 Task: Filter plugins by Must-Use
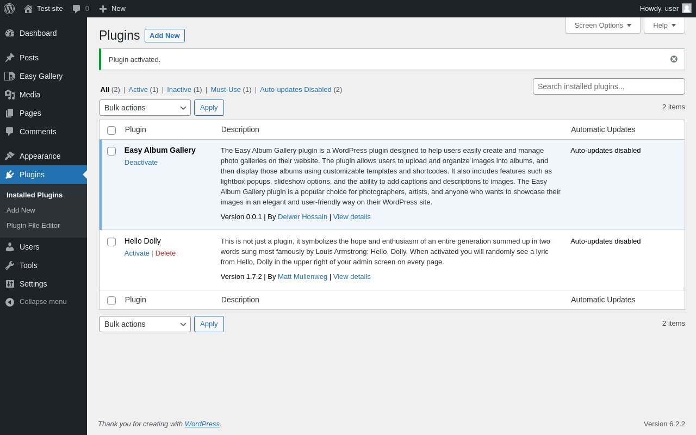point(226,90)
